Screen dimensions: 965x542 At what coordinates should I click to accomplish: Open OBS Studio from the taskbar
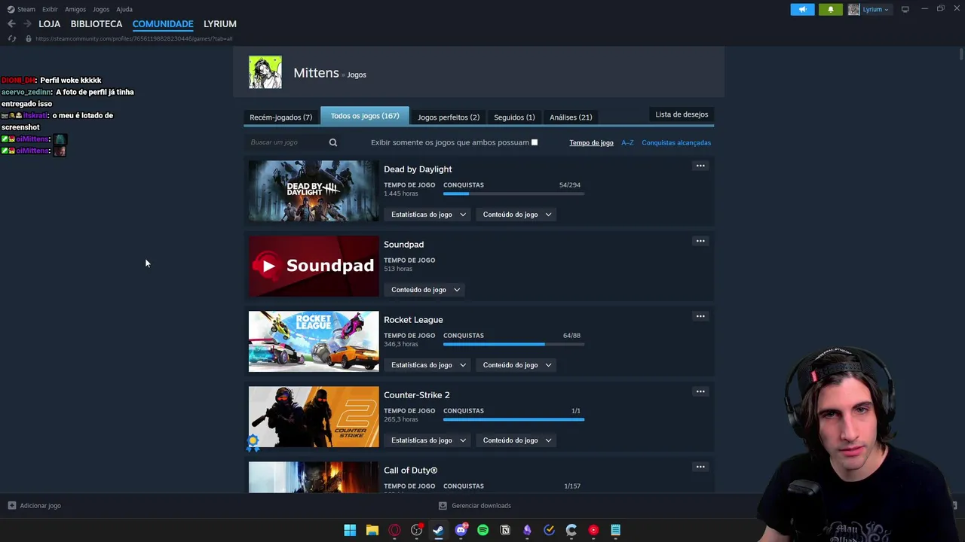pyautogui.click(x=416, y=530)
